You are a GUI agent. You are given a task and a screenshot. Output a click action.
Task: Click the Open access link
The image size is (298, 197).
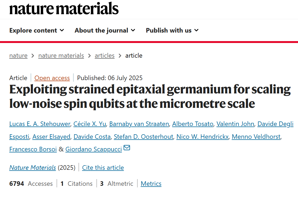click(x=52, y=78)
